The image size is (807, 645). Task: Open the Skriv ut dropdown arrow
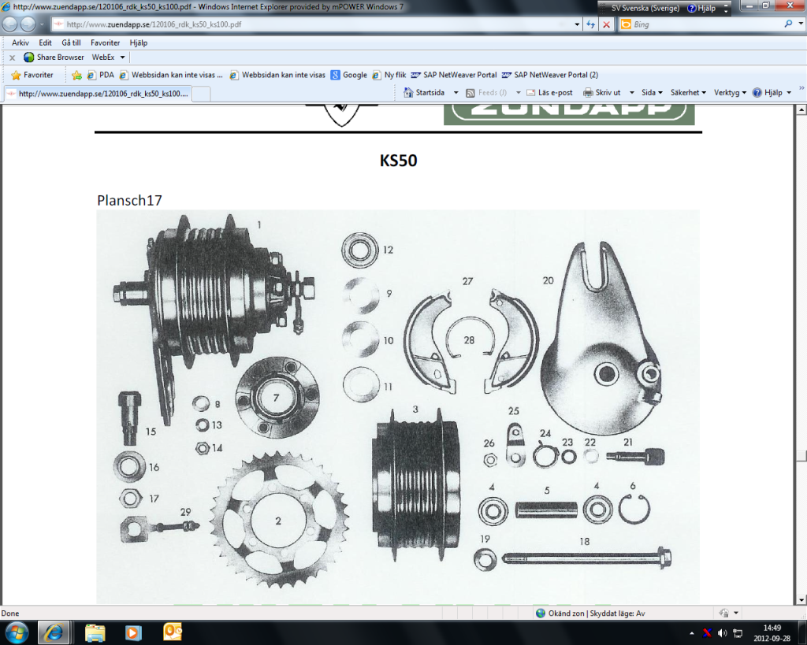pos(632,93)
